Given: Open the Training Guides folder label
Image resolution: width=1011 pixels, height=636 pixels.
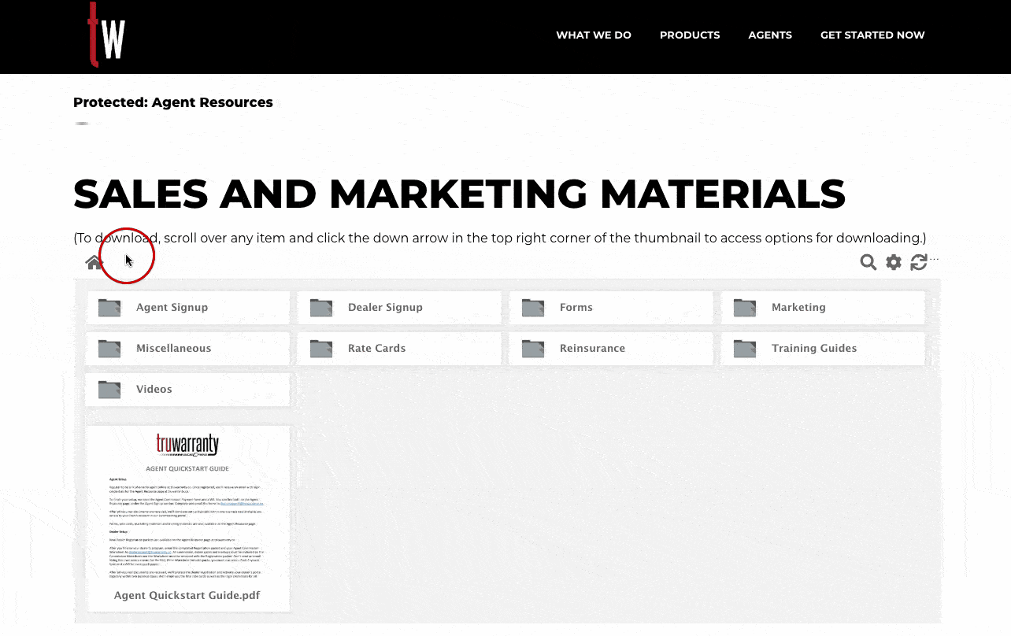Looking at the screenshot, I should (814, 349).
